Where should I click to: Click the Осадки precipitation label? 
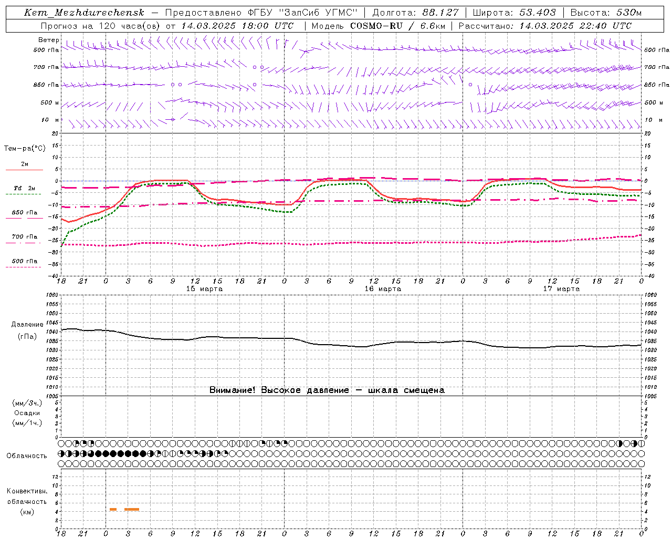pyautogui.click(x=27, y=413)
